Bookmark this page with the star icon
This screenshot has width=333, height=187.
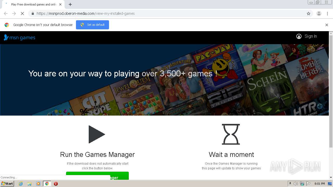click(x=309, y=14)
